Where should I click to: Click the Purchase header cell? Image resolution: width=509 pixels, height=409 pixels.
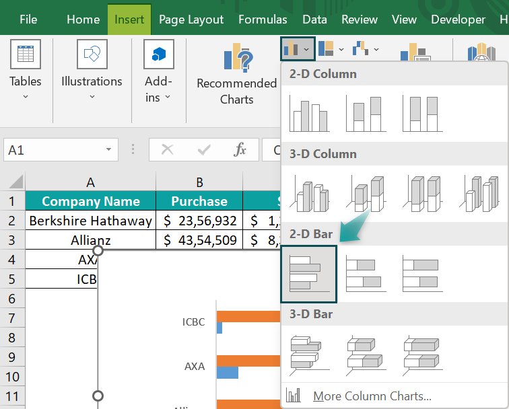tap(199, 200)
